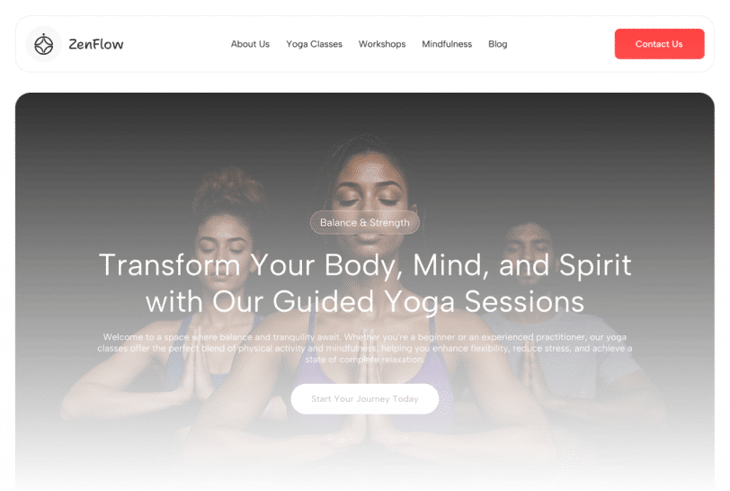
Task: Click the red Contact Us button
Action: pyautogui.click(x=659, y=44)
